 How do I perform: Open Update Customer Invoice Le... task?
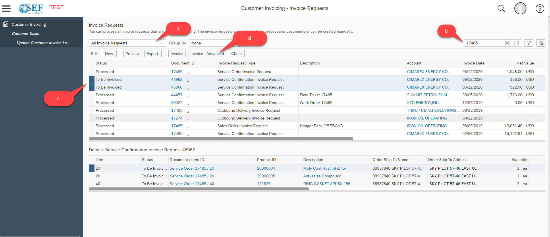click(43, 43)
